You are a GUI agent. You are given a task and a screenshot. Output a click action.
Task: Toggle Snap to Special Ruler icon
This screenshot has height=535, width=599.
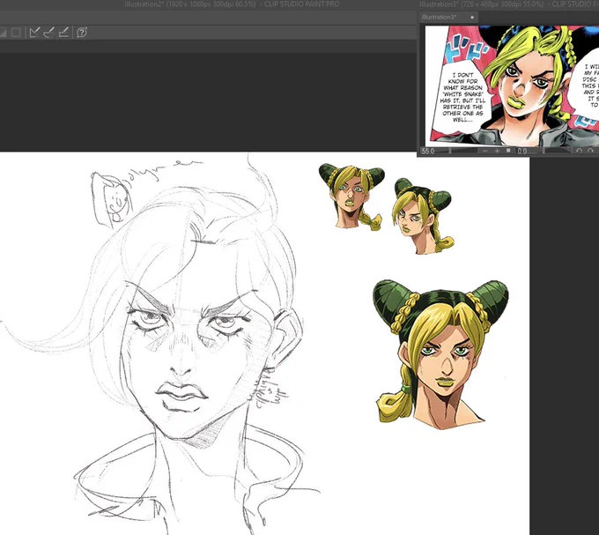coord(49,33)
